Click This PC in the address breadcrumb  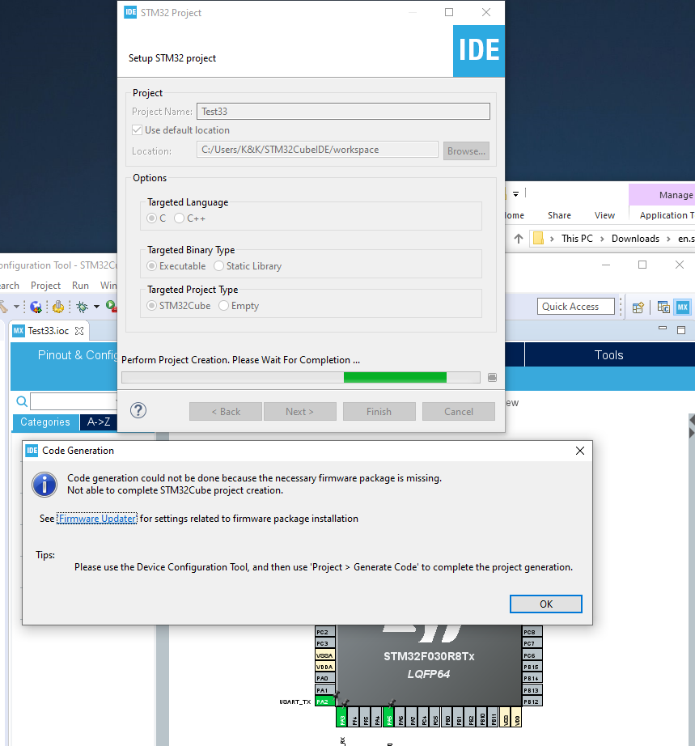pos(577,239)
